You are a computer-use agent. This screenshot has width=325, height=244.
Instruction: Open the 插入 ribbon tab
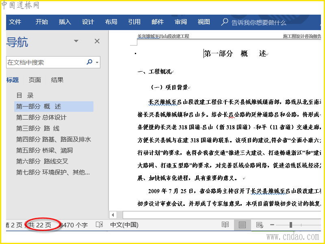[65, 22]
